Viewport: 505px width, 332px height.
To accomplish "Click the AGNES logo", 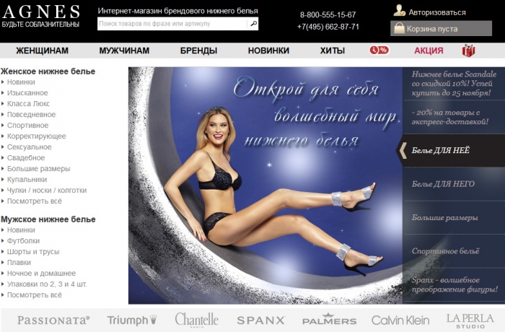I will tap(41, 12).
